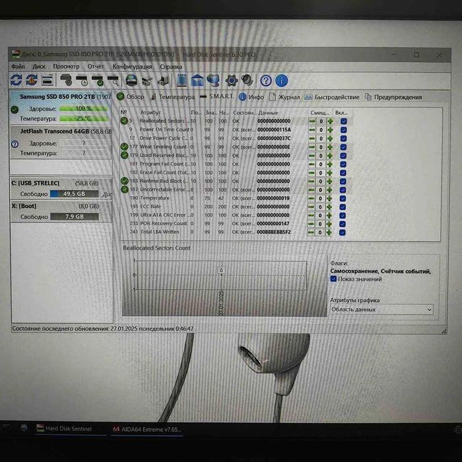Screen dimensions: 462x462
Task: Click the globe with monitor toolbar icon
Action: (x=213, y=80)
